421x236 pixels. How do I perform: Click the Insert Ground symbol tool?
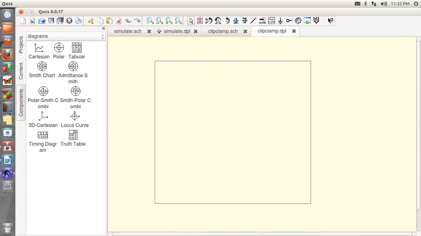click(280, 21)
